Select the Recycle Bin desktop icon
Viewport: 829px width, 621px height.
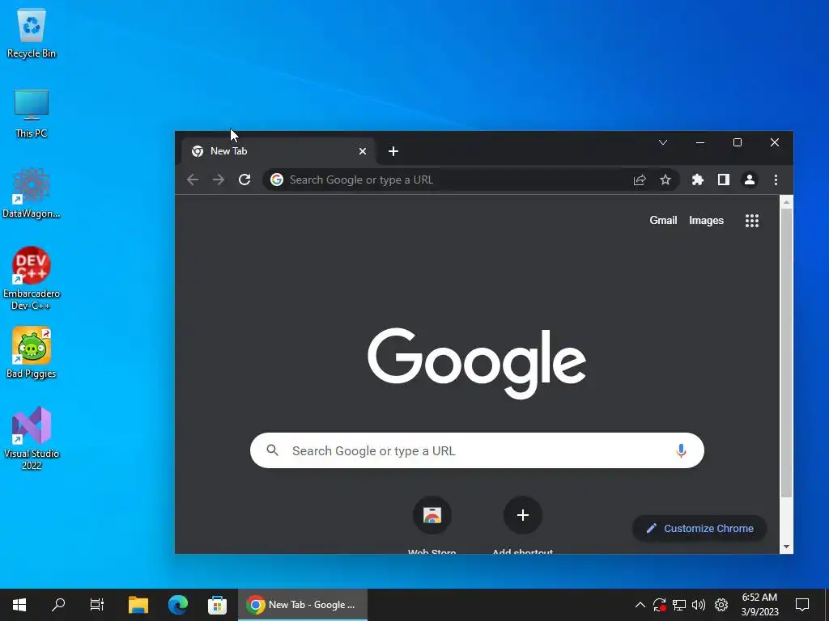32,34
